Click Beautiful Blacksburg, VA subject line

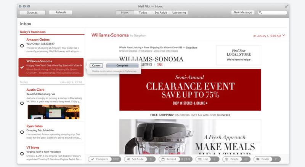click(x=41, y=94)
